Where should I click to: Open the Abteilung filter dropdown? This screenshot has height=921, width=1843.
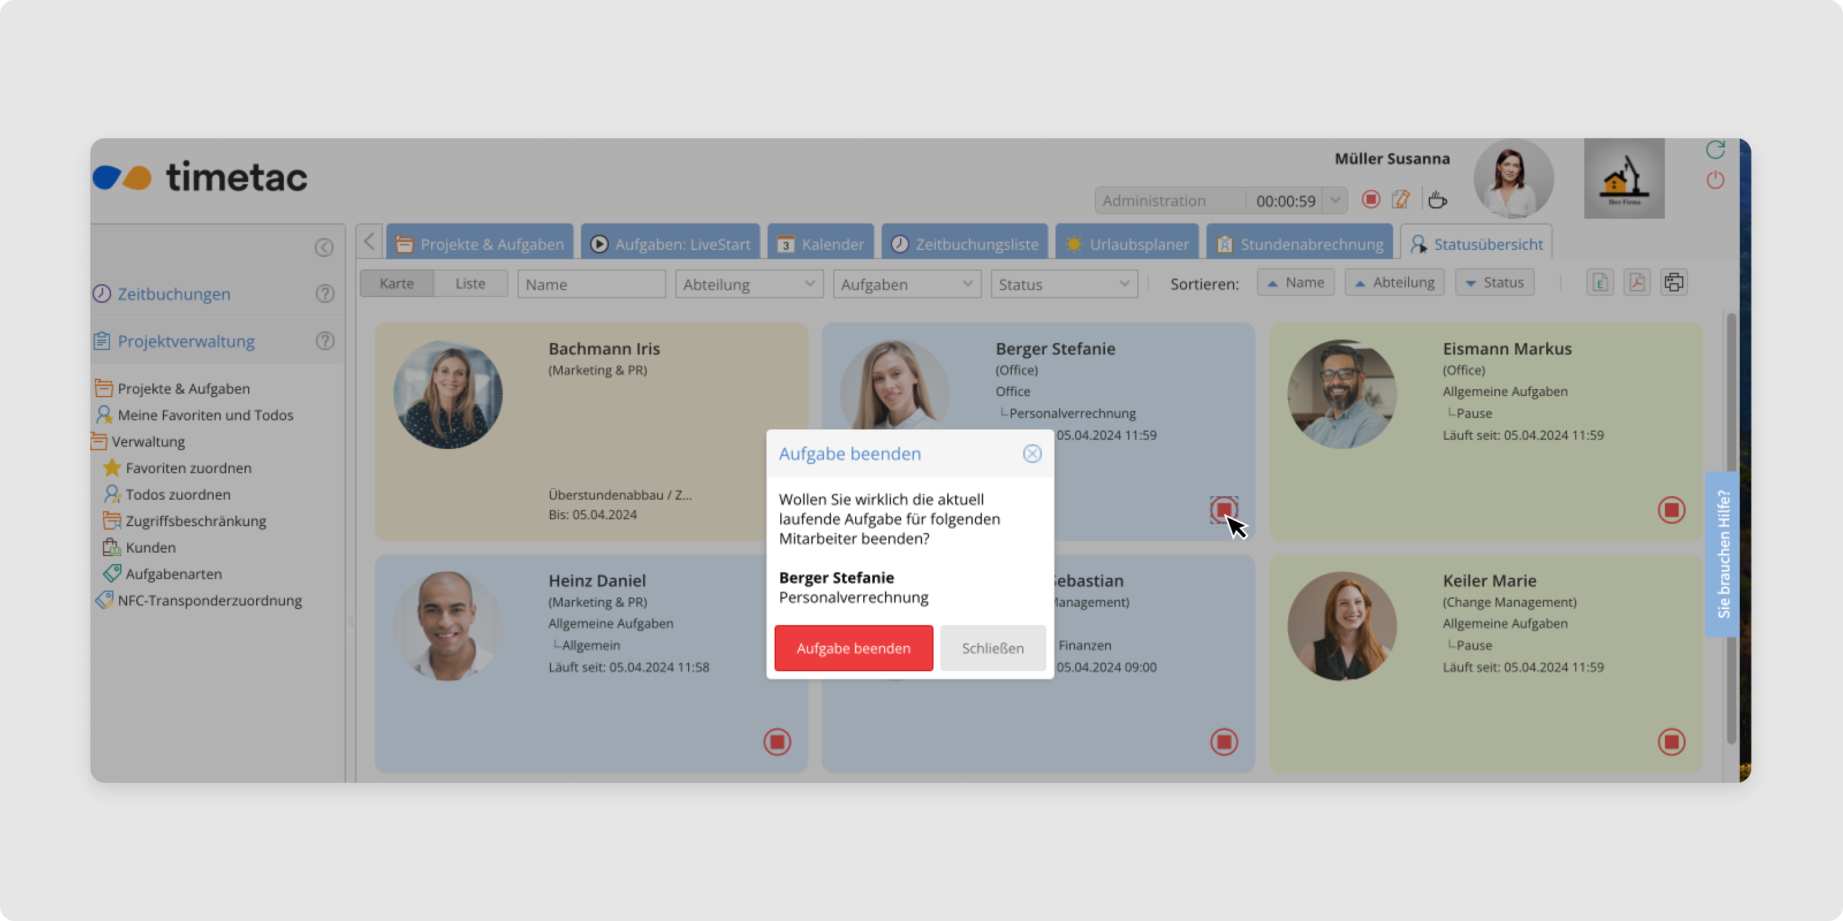(748, 284)
